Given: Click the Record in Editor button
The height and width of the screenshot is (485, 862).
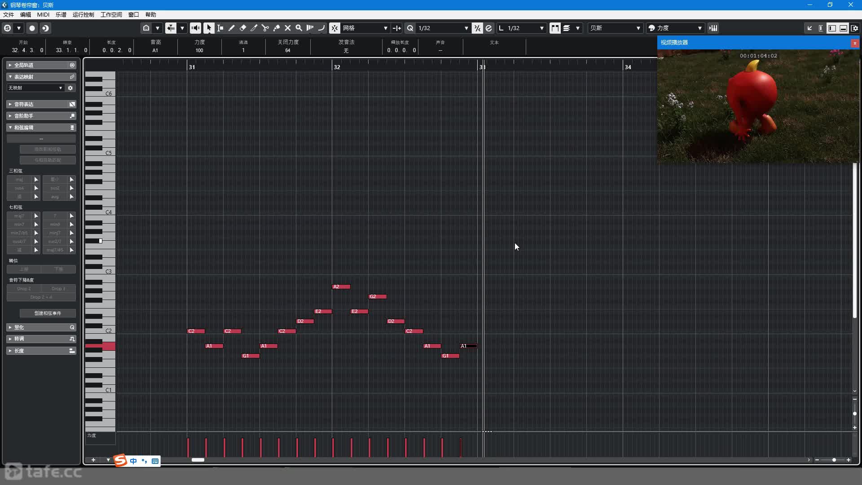Looking at the screenshot, I should coord(32,28).
